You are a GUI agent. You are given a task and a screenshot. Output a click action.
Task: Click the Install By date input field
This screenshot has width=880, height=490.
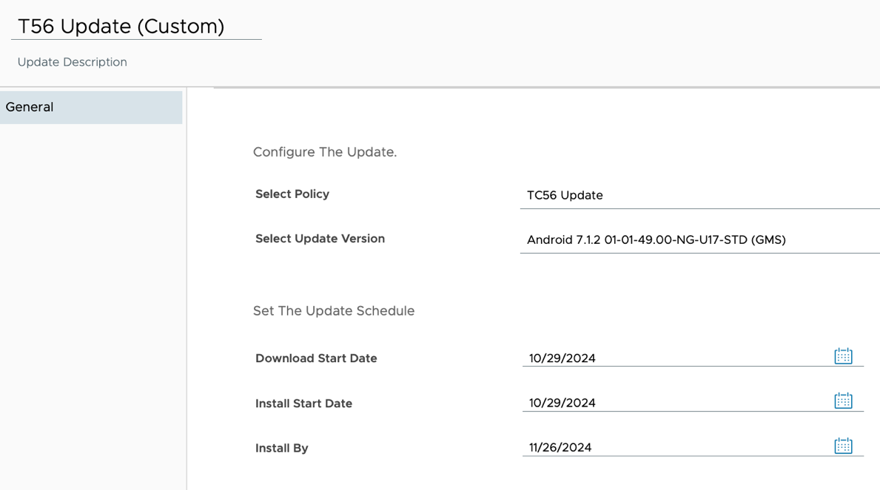tap(674, 447)
